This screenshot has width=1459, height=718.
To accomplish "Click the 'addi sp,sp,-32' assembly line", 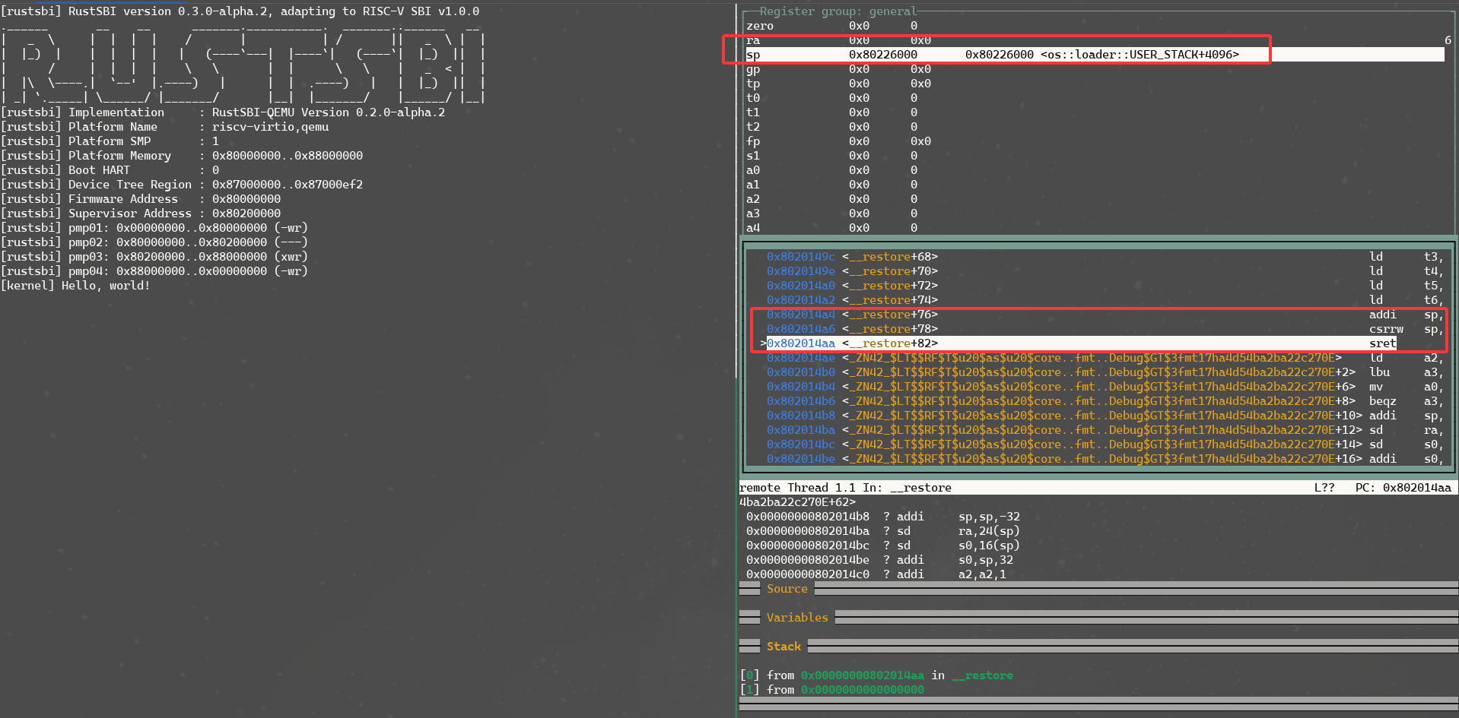I will click(x=882, y=517).
